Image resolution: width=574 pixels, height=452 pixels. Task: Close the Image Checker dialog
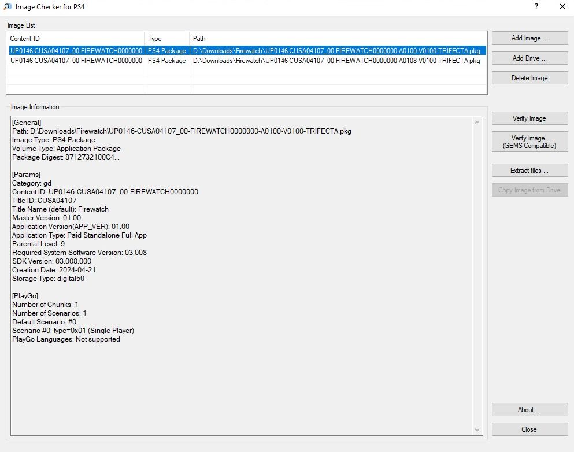click(x=529, y=429)
